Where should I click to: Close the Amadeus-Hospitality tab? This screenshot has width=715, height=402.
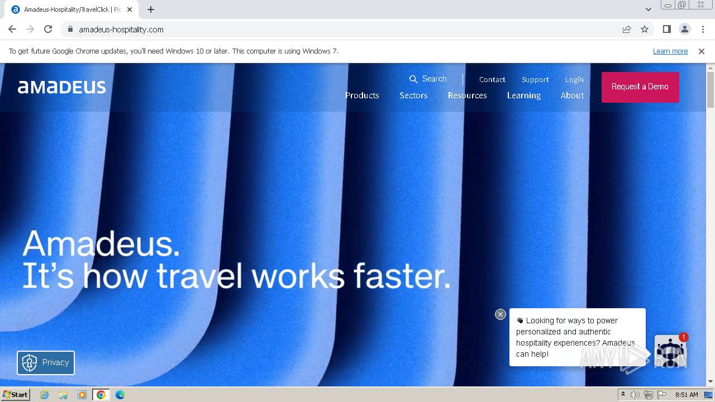[x=130, y=9]
